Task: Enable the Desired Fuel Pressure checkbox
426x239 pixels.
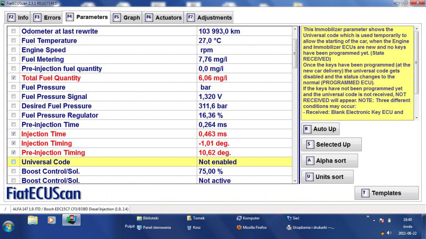Action: (13, 106)
